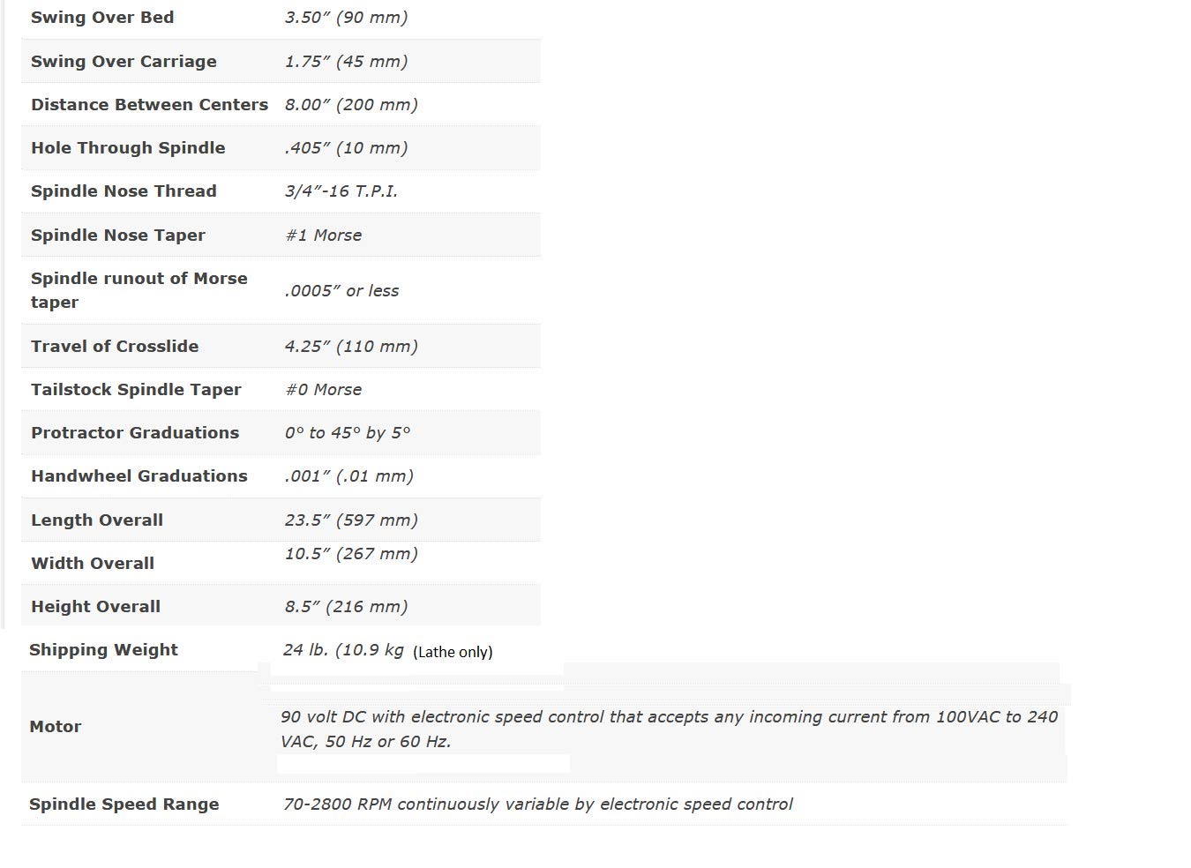Select the Protractor Graduations label
Screen dimensions: 1191x868
tap(135, 433)
